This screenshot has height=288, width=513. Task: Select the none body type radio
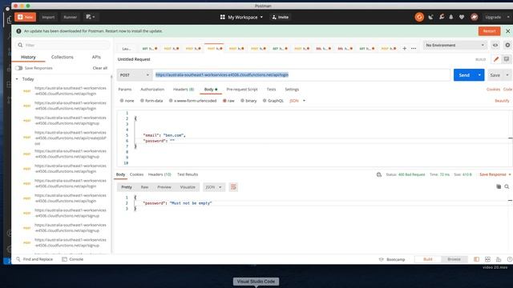click(122, 101)
